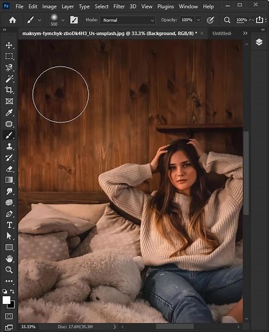Open the Layer menu

(x=68, y=6)
